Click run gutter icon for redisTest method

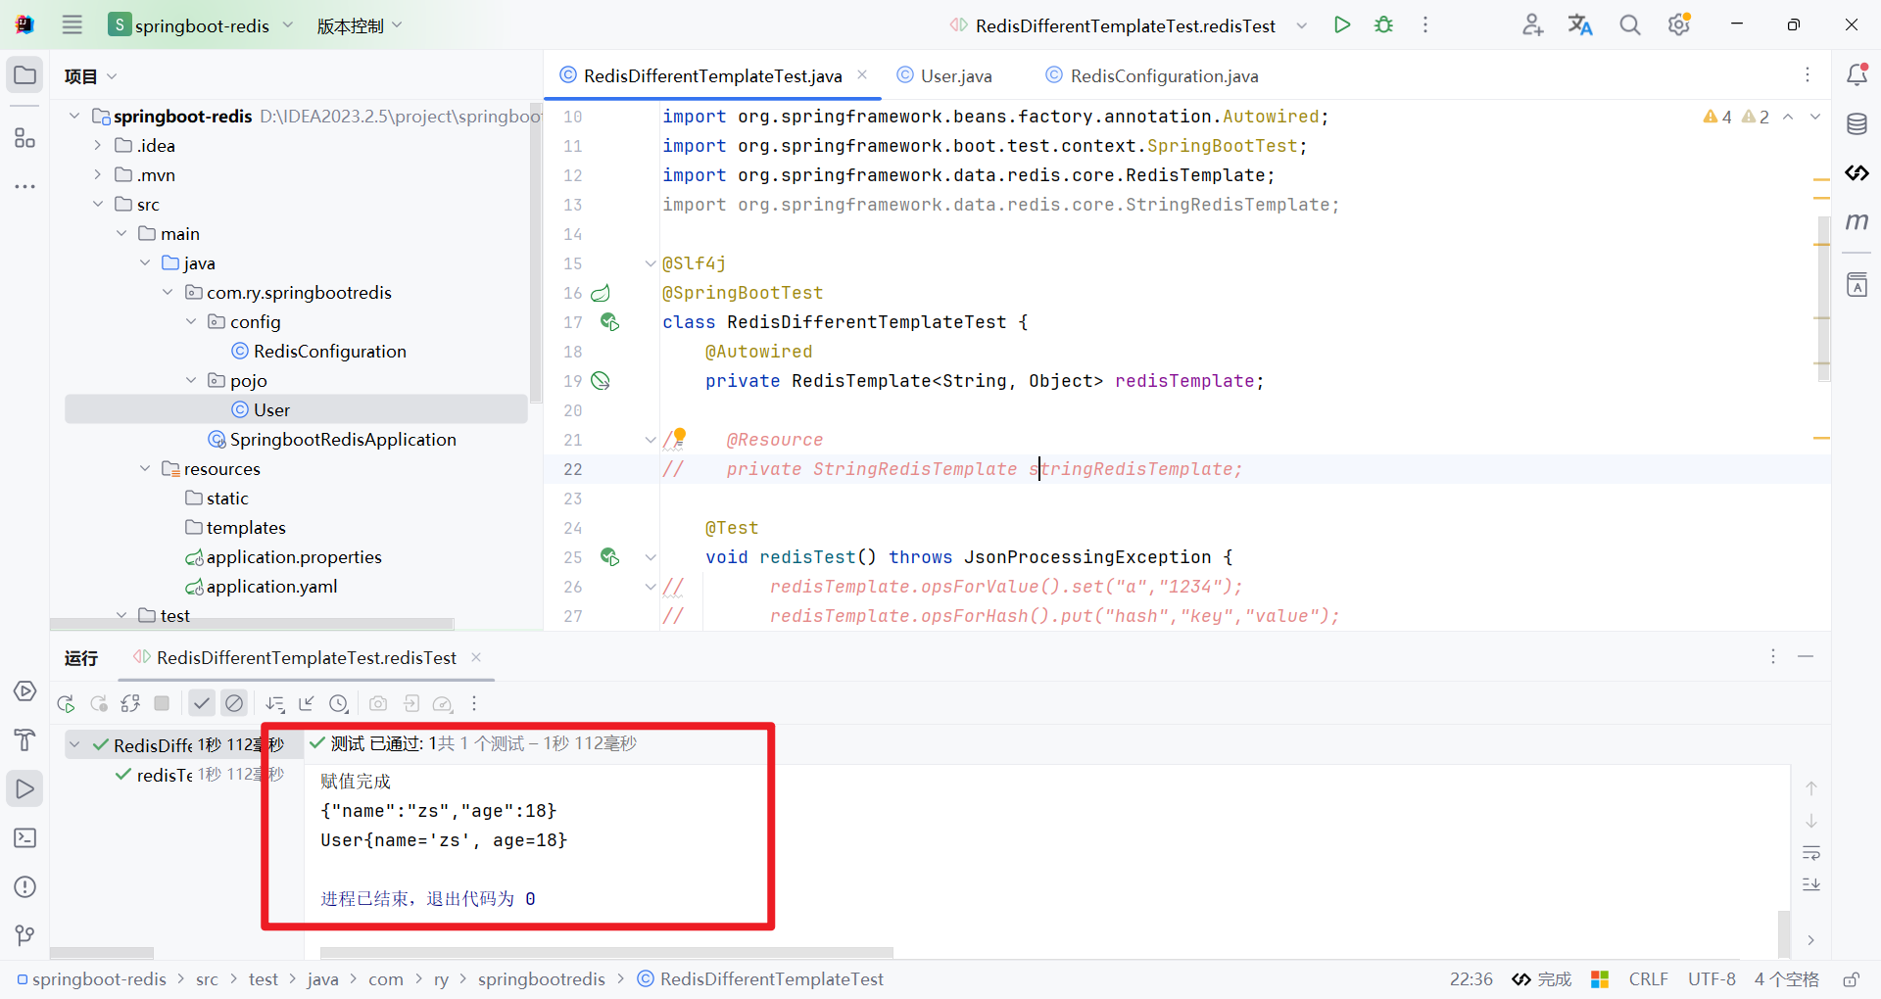pos(609,557)
